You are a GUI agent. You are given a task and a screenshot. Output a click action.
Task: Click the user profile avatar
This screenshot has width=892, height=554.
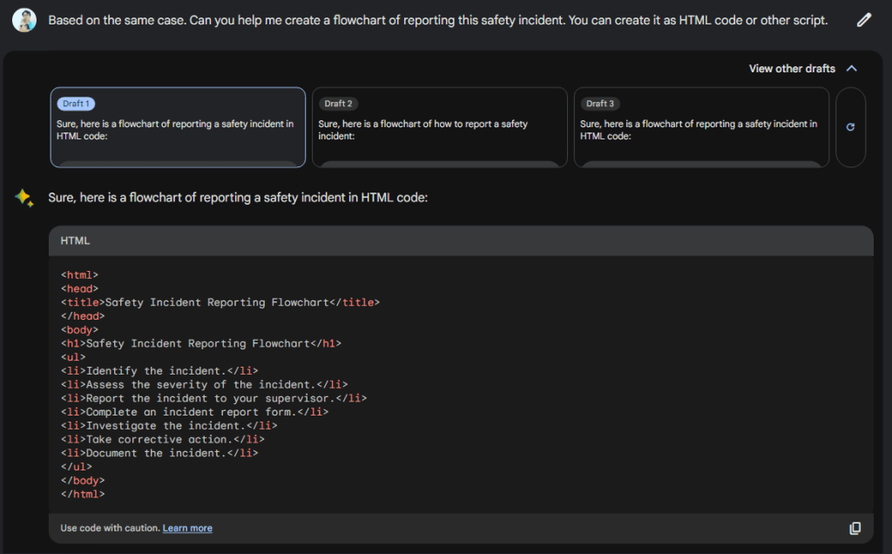coord(24,20)
